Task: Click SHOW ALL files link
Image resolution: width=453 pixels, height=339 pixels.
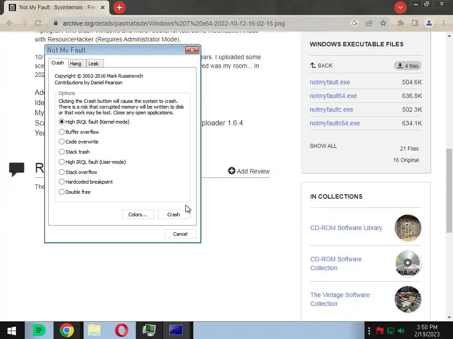Action: pyautogui.click(x=323, y=146)
